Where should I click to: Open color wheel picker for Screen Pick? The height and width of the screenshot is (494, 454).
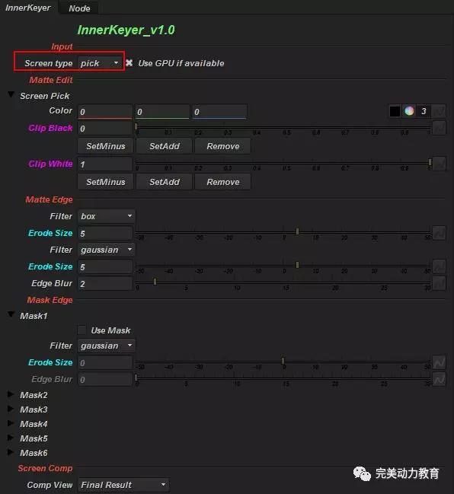click(x=409, y=111)
